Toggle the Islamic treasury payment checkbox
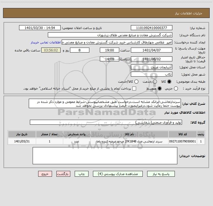The image size is (213, 206). coord(134,88)
